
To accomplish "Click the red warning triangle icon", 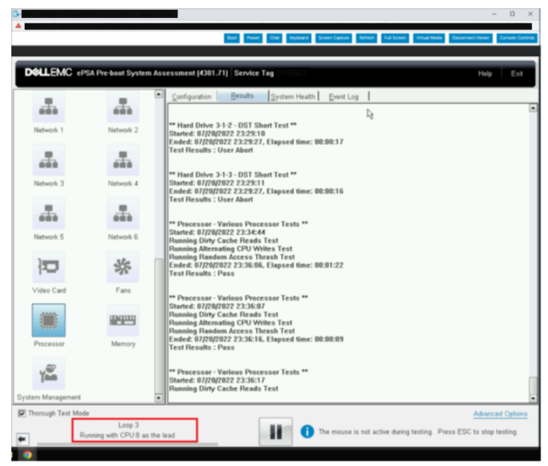I will tap(19, 26).
